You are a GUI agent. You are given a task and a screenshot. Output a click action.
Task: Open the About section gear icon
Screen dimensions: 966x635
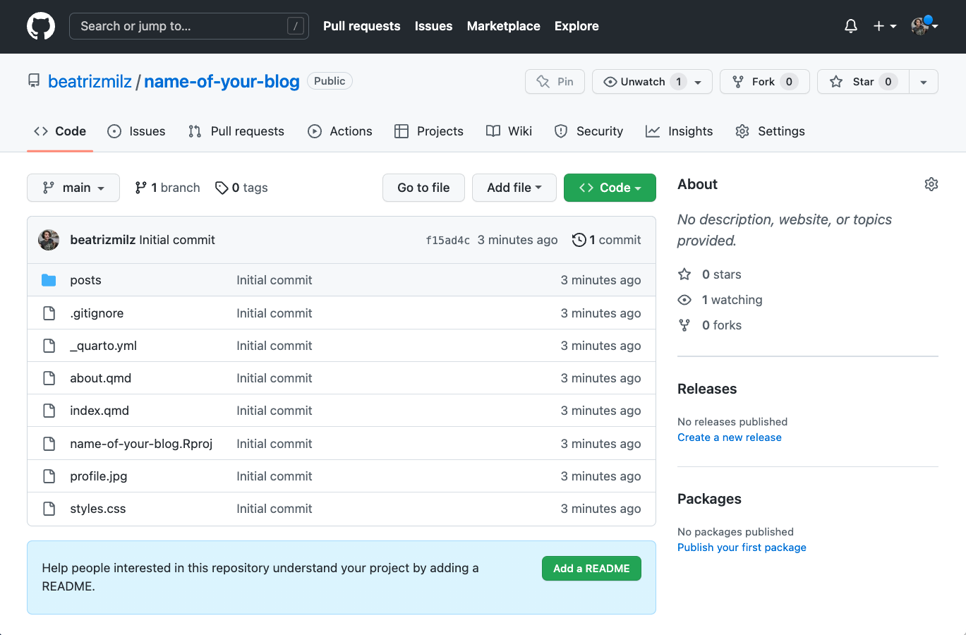tap(931, 184)
